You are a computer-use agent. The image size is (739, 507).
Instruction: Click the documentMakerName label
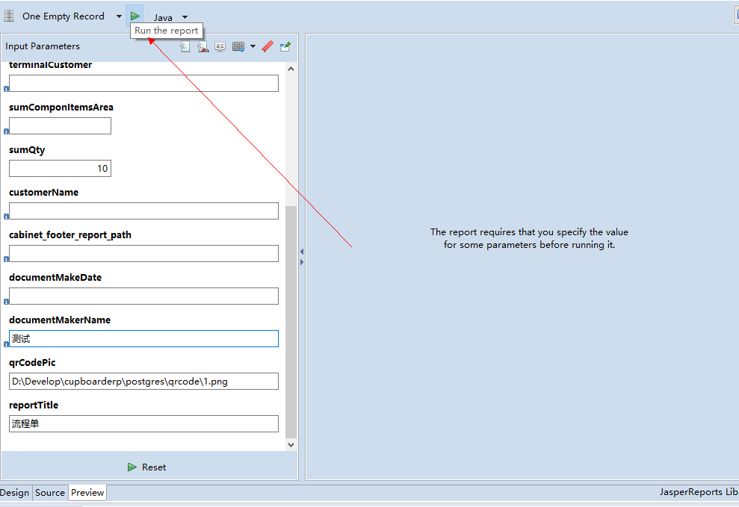click(x=59, y=320)
